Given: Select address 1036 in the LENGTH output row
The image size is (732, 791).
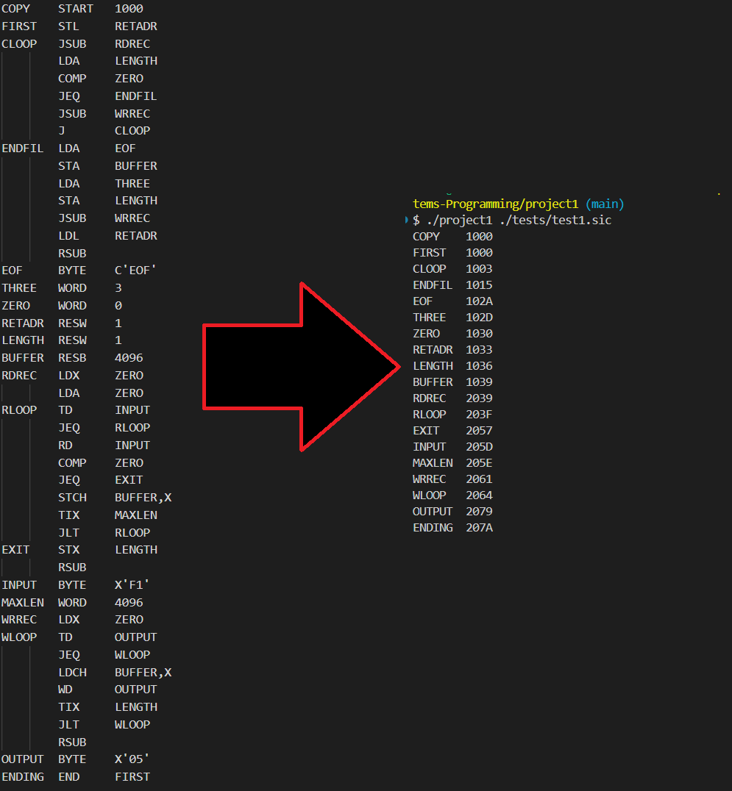Looking at the screenshot, I should click(479, 366).
